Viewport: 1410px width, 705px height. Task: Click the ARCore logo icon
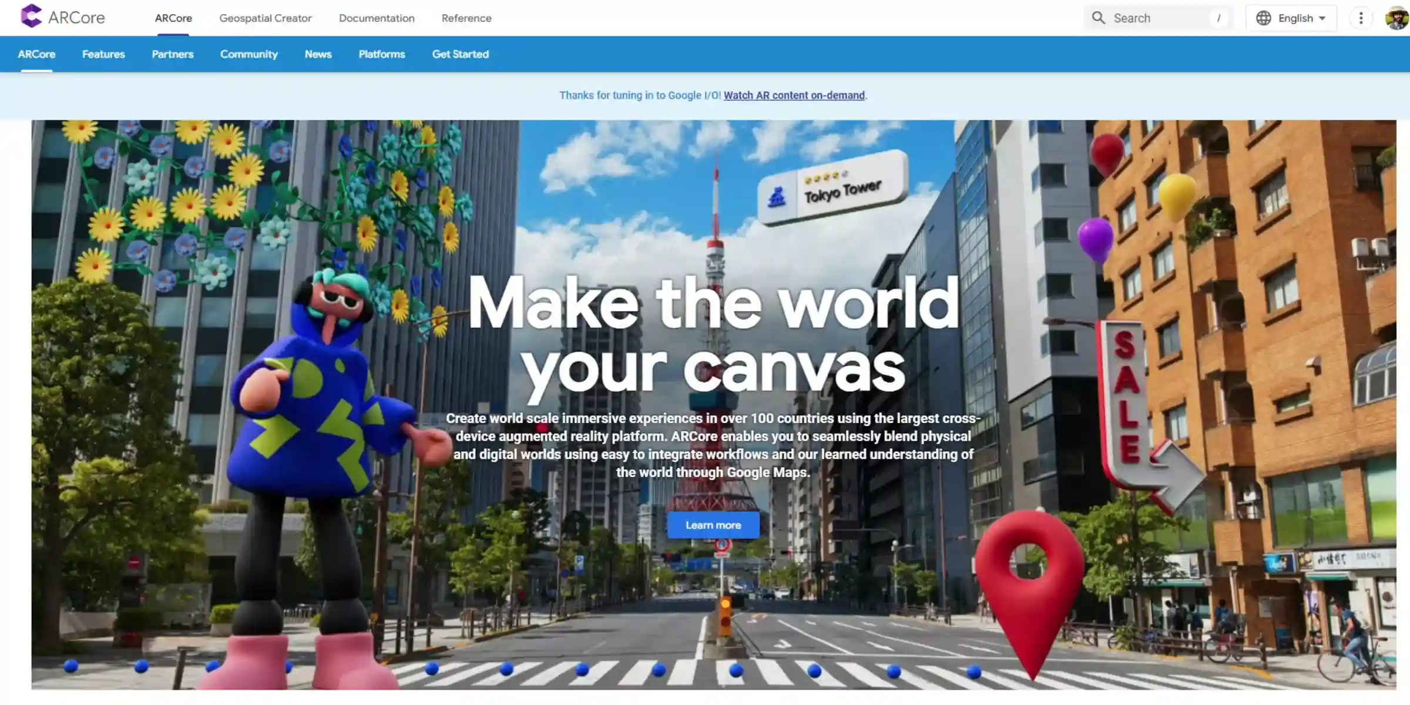pos(31,16)
